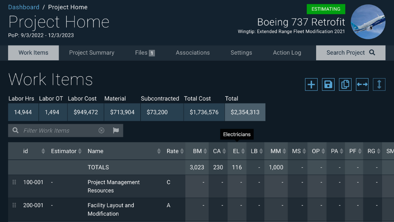This screenshot has height=222, width=394.
Task: Switch to the Associations tab
Action: point(193,53)
